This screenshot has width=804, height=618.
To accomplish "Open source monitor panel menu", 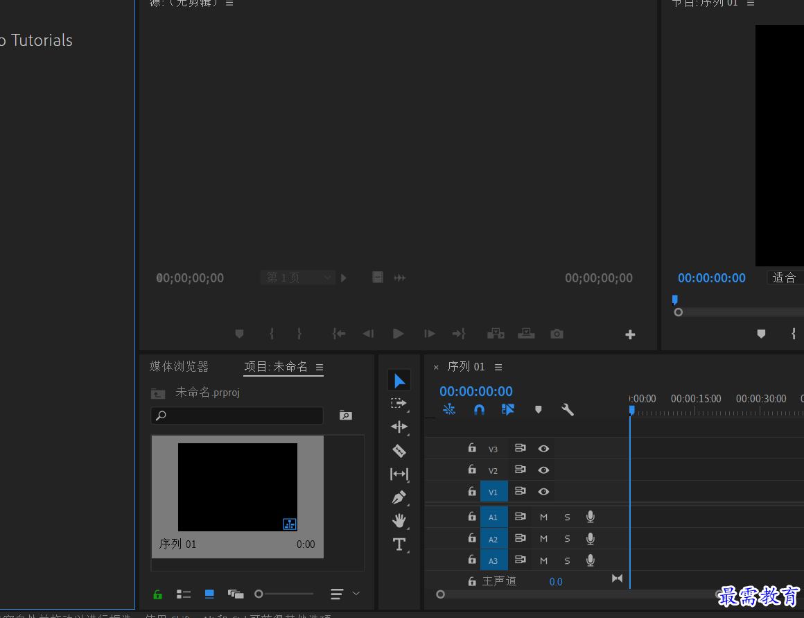I will click(229, 3).
